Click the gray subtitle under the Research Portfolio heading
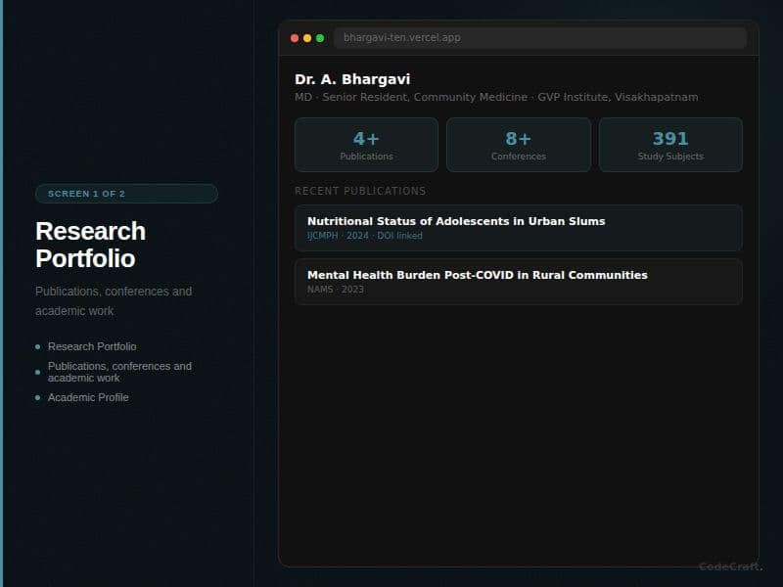 (x=114, y=301)
